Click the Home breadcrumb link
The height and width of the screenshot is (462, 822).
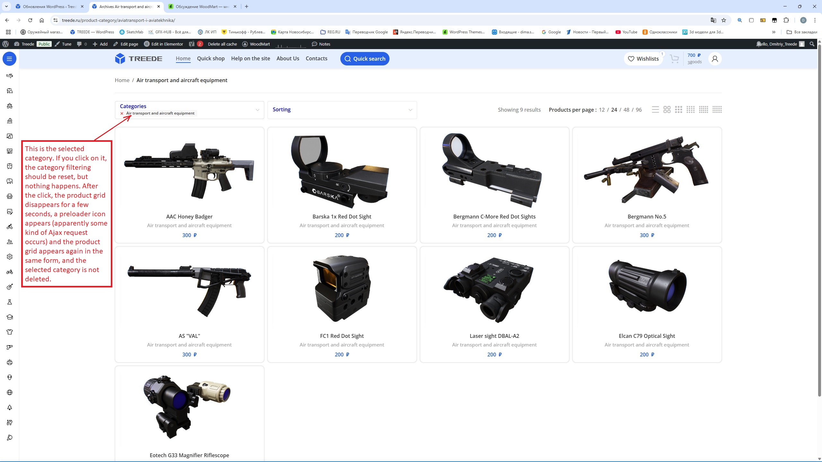(x=122, y=80)
